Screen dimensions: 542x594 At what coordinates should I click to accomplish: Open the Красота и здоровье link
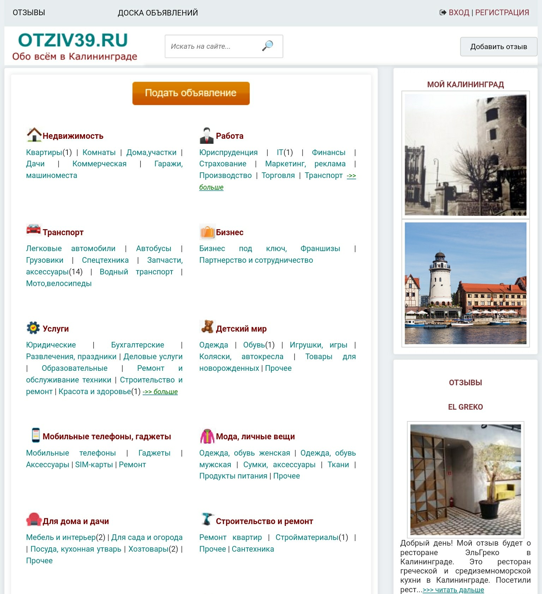point(95,391)
